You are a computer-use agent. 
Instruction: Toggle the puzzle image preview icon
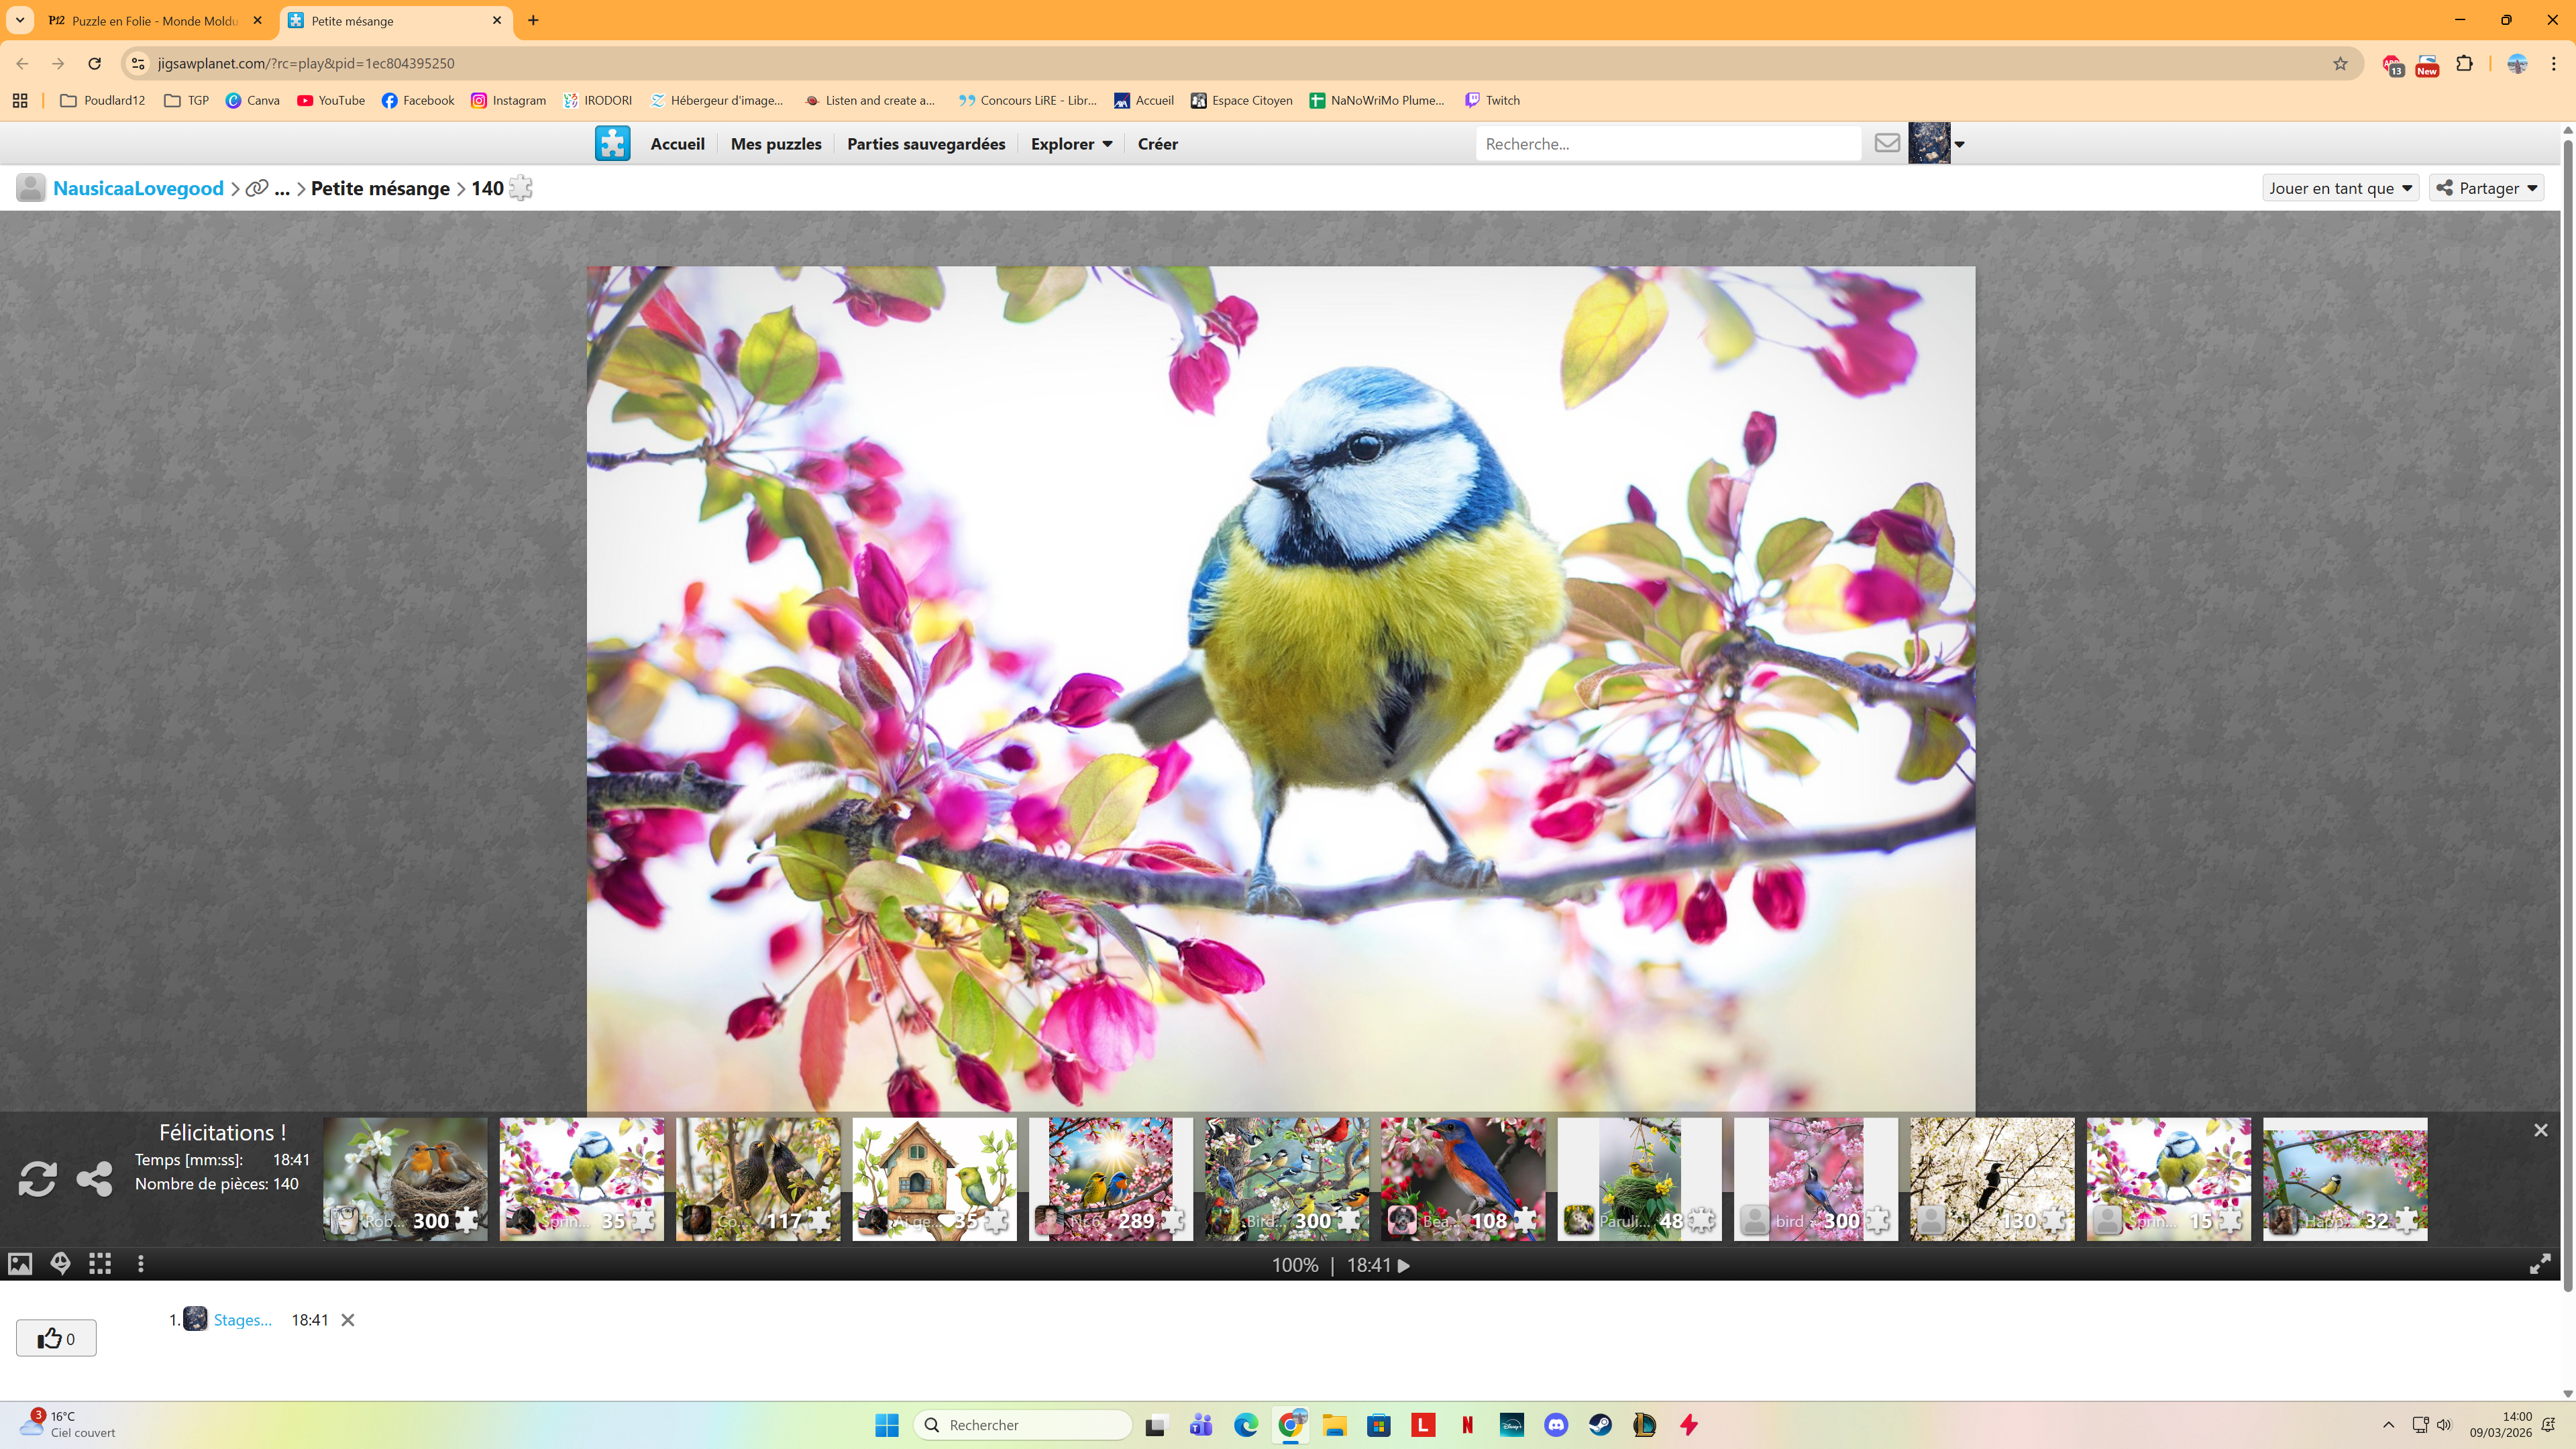click(20, 1264)
